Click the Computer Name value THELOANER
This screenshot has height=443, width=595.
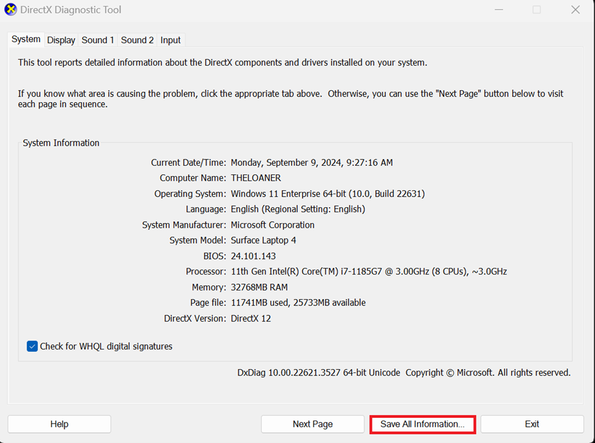point(255,178)
